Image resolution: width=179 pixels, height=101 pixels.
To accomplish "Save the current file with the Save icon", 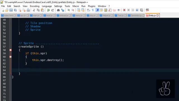I will (x=11, y=10).
